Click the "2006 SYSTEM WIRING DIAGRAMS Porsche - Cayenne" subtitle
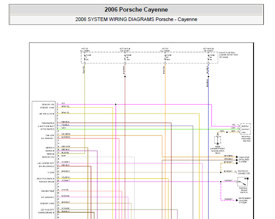 click(x=136, y=19)
